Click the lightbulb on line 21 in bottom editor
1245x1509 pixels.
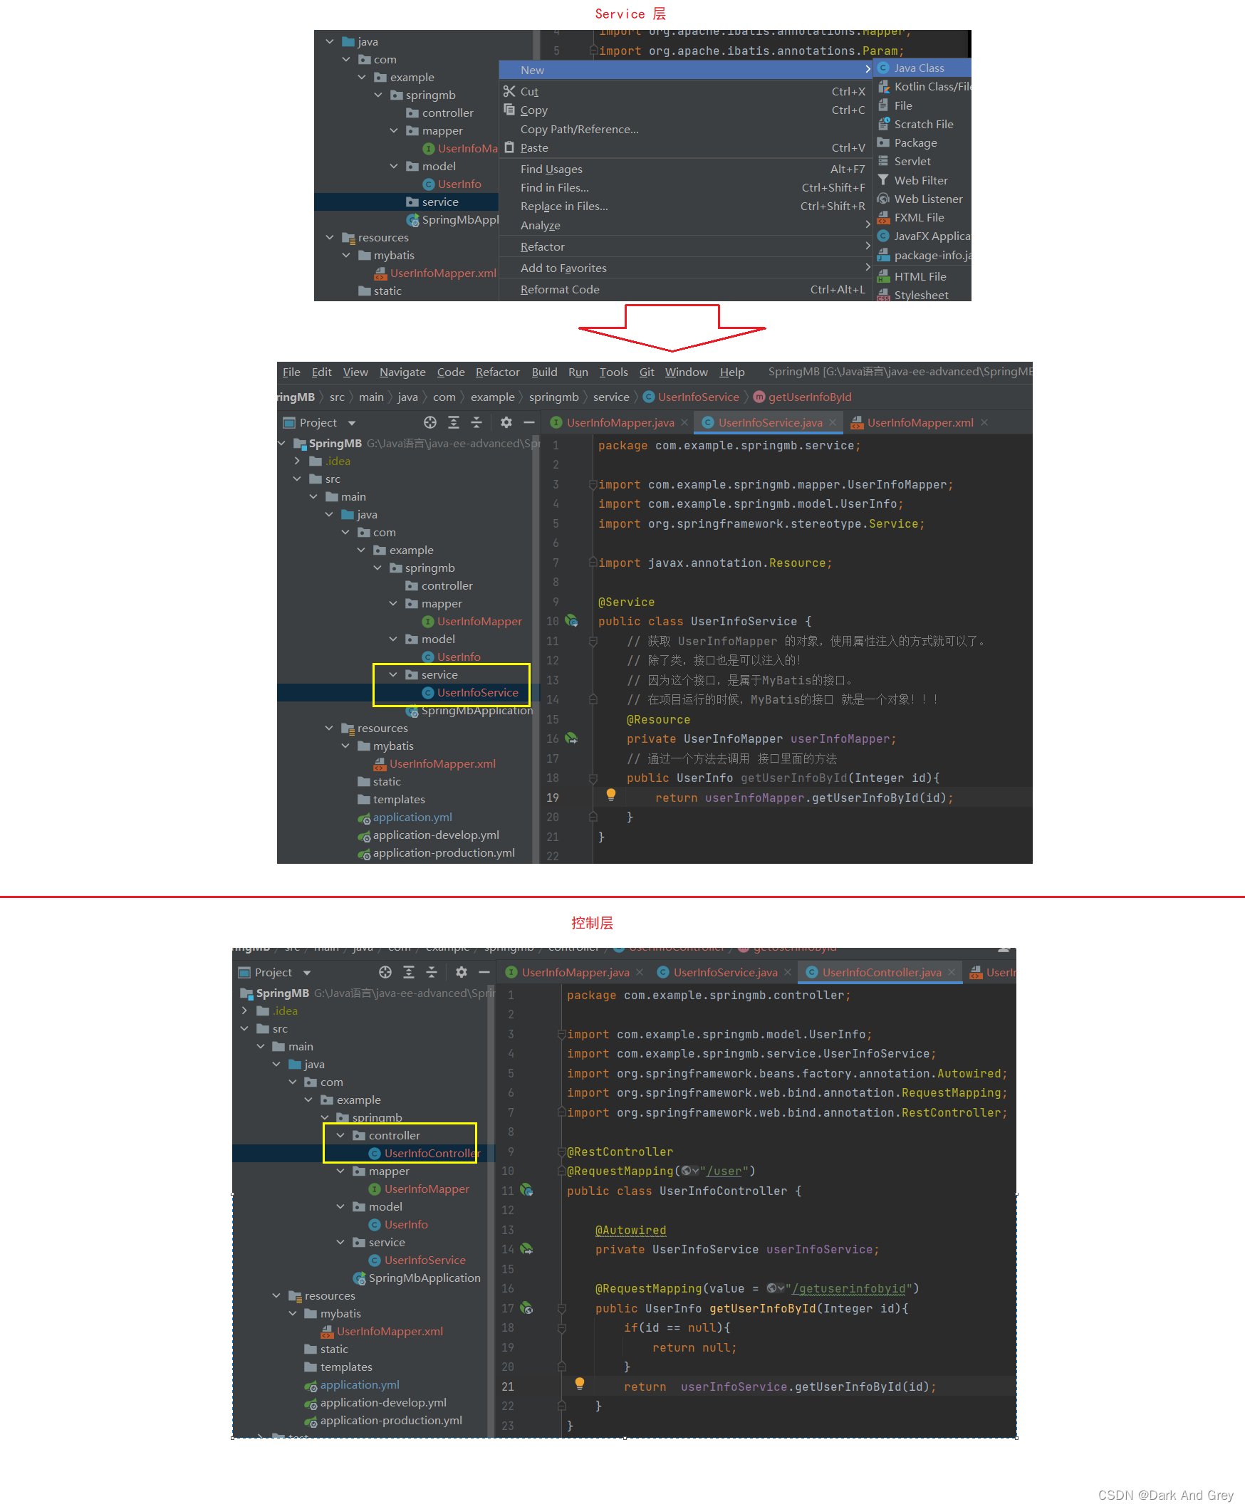click(x=580, y=1384)
